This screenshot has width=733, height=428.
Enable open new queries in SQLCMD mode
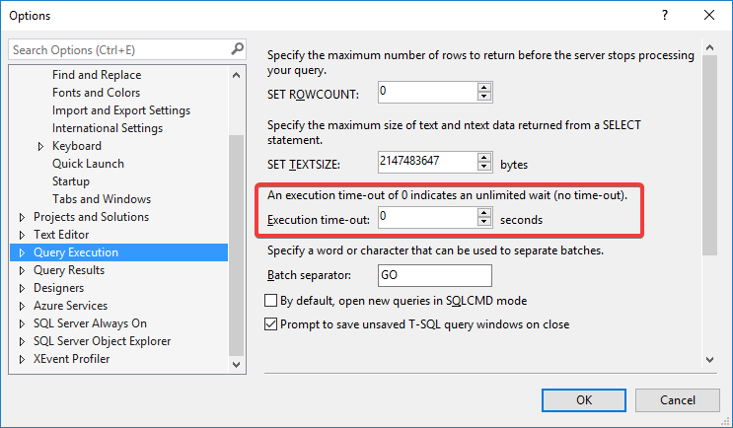coord(270,300)
